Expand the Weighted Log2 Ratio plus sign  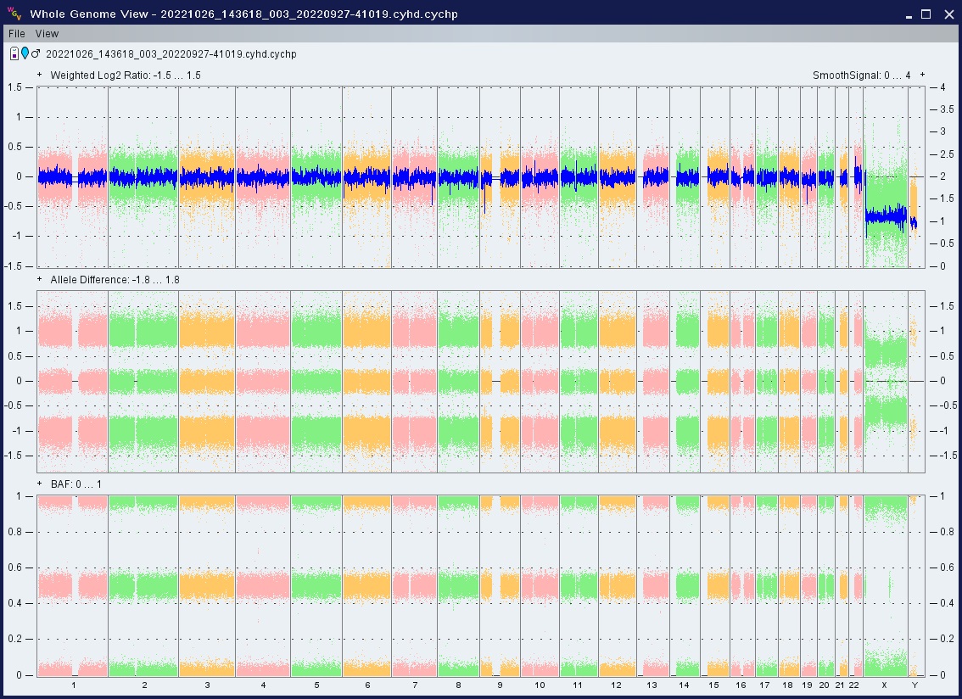(40, 75)
